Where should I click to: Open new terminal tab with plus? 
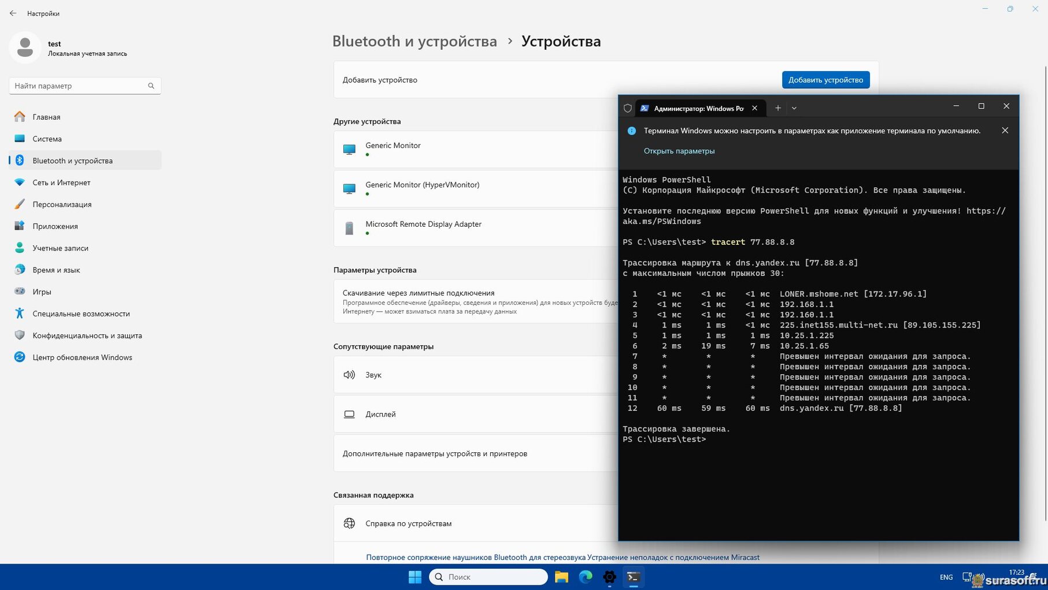pos(777,108)
